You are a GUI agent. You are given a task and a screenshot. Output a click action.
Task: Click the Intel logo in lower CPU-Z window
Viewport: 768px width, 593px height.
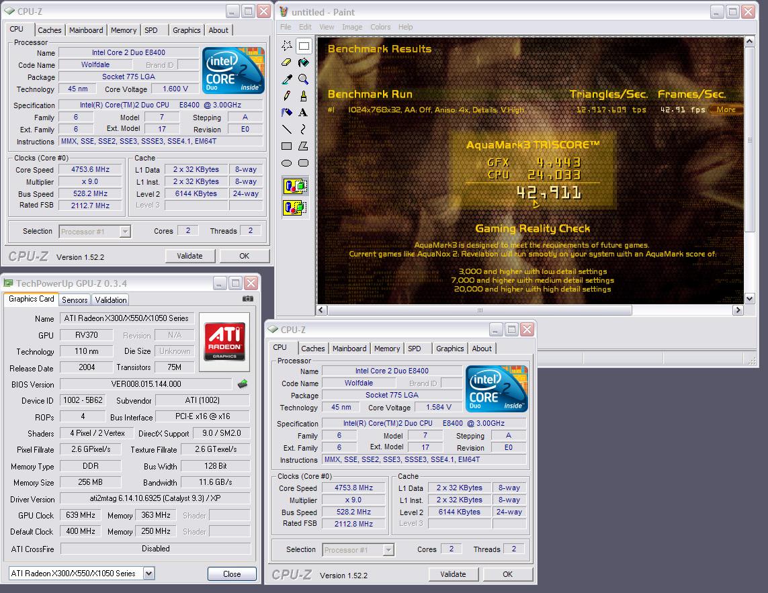[497, 389]
